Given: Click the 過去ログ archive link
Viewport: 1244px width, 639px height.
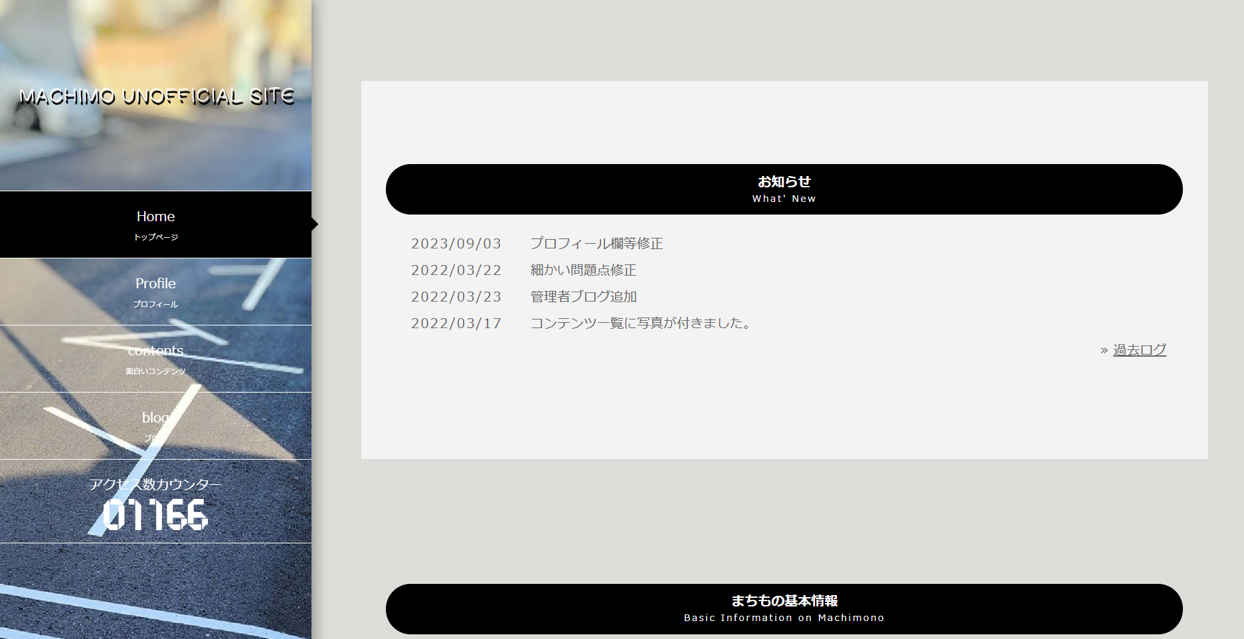Looking at the screenshot, I should click(x=1138, y=349).
